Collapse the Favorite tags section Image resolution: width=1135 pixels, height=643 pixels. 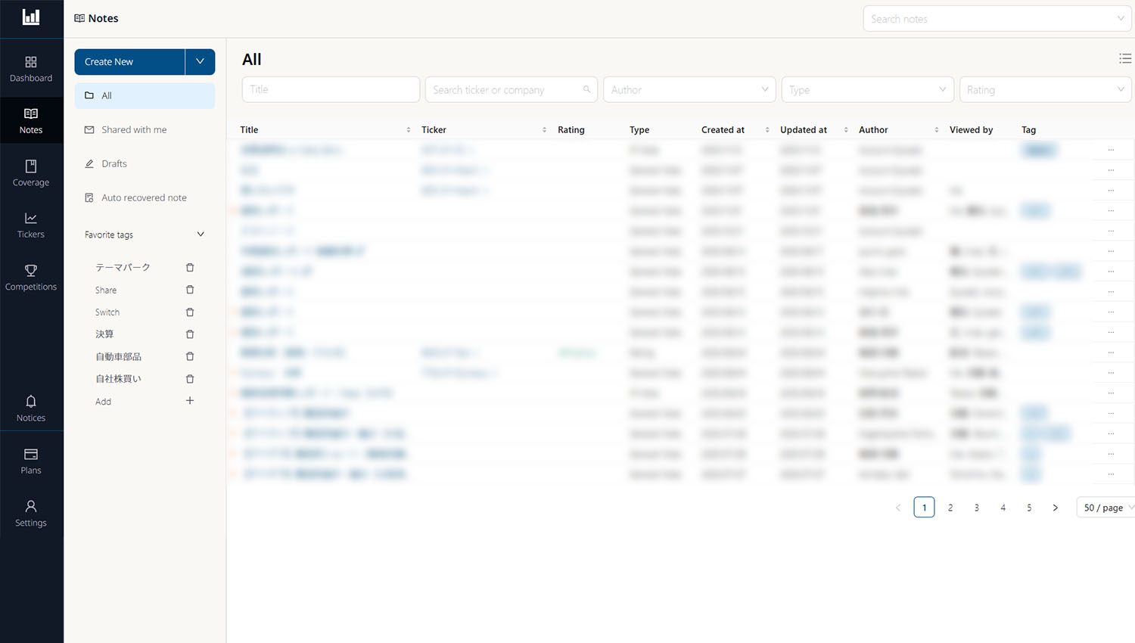201,235
